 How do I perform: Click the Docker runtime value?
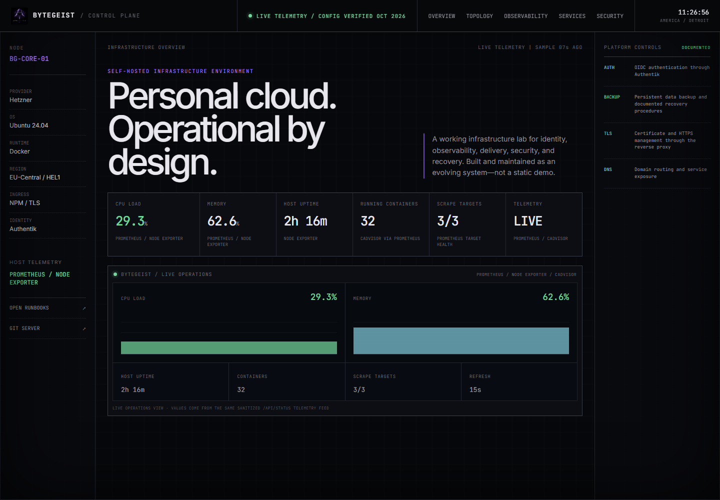coord(19,151)
